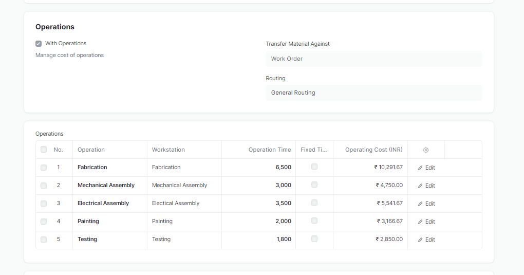Image resolution: width=524 pixels, height=275 pixels.
Task: Enable Fixed Time for Mechanical Assembly row
Action: coord(314,185)
